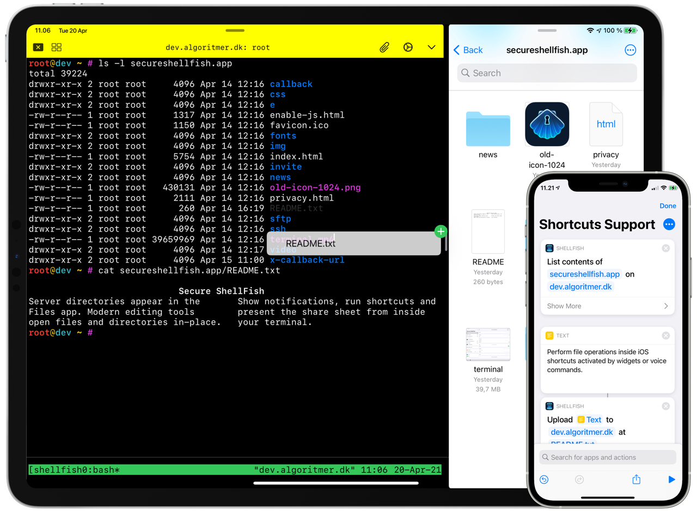This screenshot has width=697, height=511.
Task: Remove the List contents ShellFish action
Action: (x=665, y=248)
